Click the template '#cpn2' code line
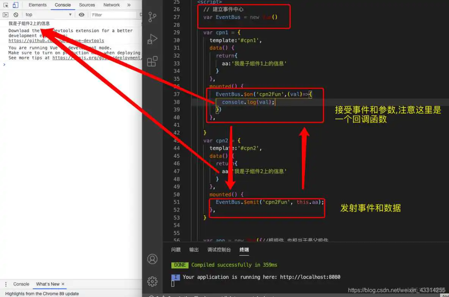The height and width of the screenshot is (297, 449). coord(235,148)
